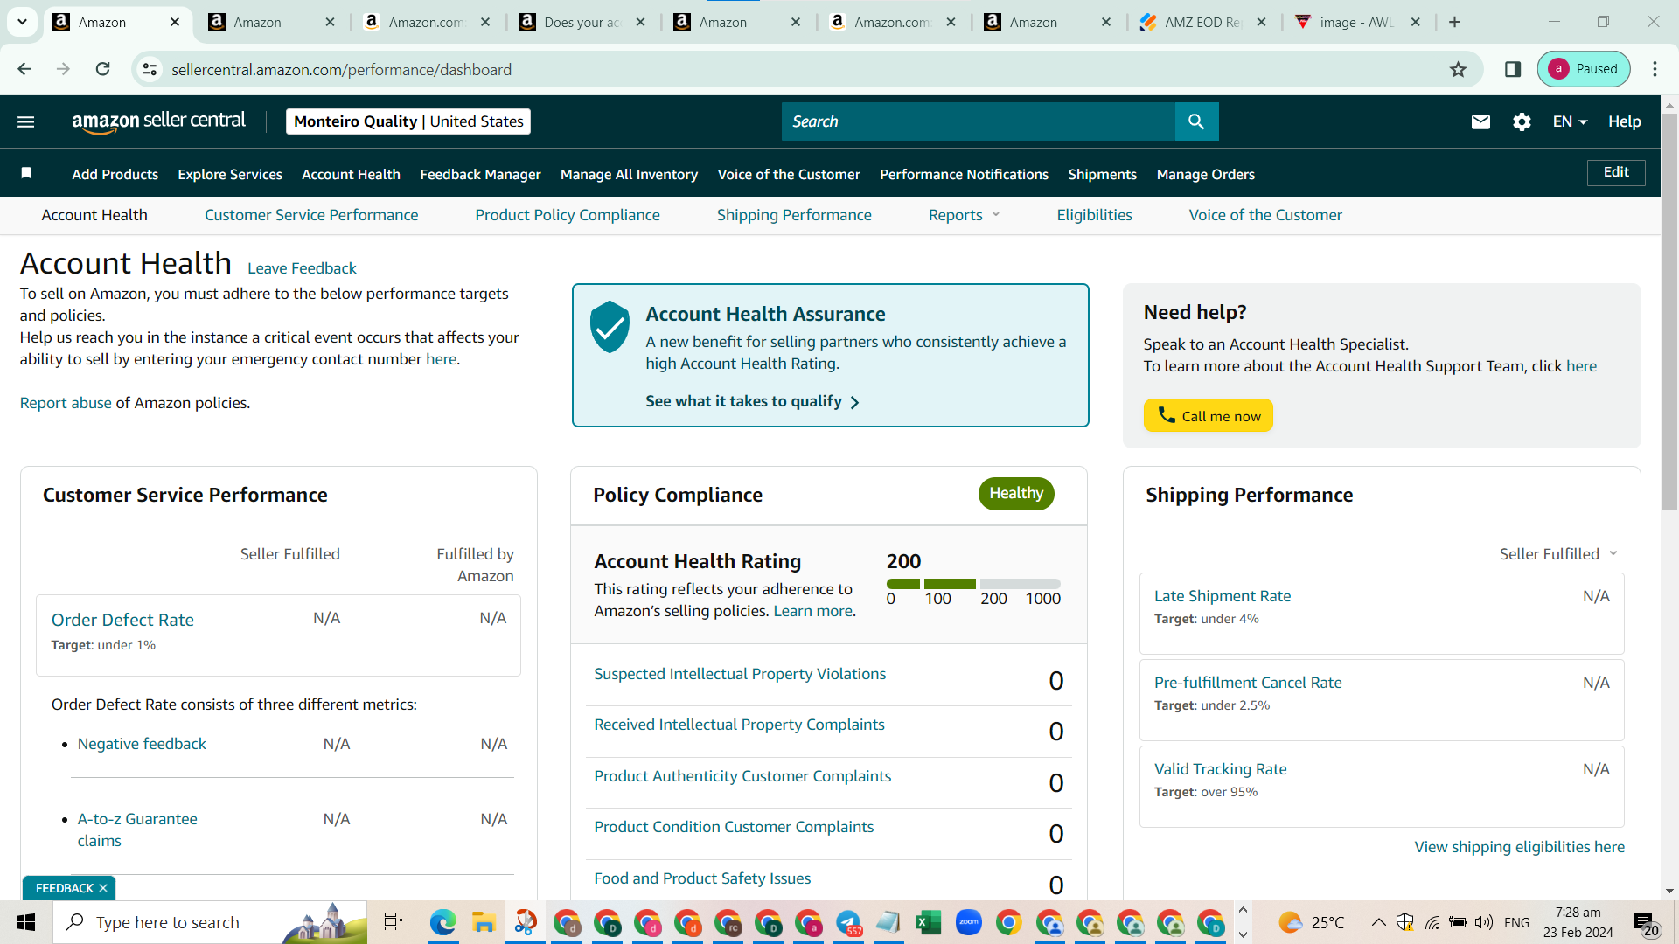Click See what it takes to qualify
The height and width of the screenshot is (944, 1679).
coord(752,401)
